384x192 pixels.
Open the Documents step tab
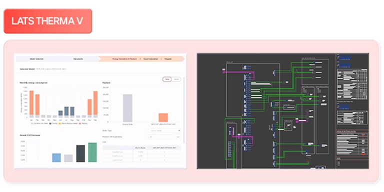[78, 59]
